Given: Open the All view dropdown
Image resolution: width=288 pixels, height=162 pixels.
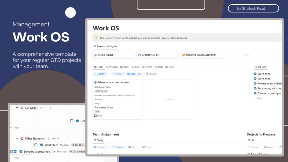Looking at the screenshot, I should click(x=252, y=140).
